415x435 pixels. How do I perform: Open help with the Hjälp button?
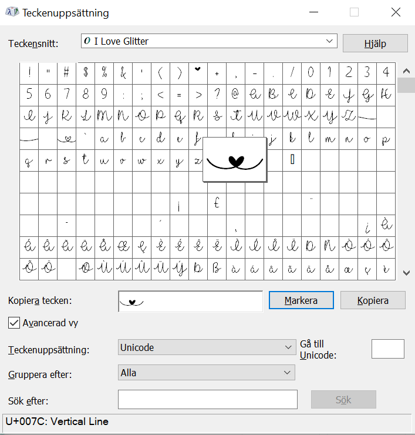[x=375, y=43]
